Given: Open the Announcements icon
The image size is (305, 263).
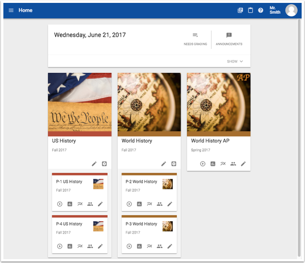Looking at the screenshot, I should pyautogui.click(x=229, y=36).
